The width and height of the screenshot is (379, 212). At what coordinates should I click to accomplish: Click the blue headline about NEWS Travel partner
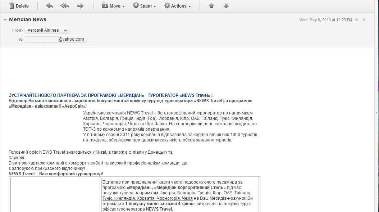(x=110, y=95)
